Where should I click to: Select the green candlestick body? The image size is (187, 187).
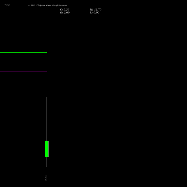coord(47,149)
